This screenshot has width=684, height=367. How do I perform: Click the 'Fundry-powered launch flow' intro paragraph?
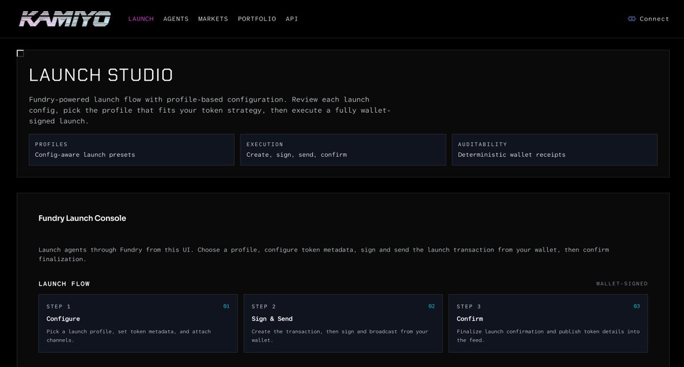point(210,110)
